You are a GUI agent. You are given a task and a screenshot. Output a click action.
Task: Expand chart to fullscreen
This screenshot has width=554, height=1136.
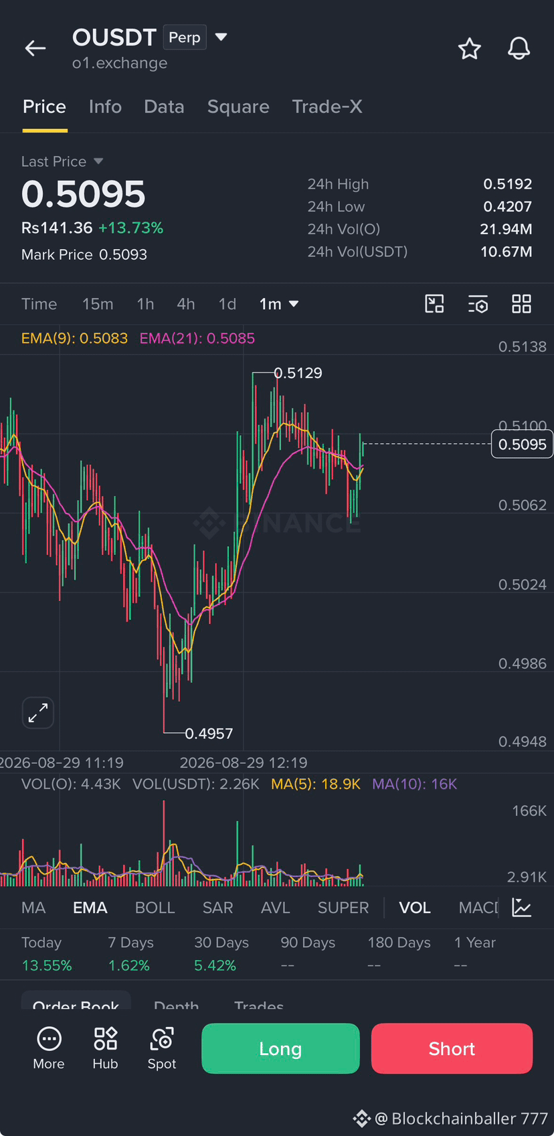[38, 712]
